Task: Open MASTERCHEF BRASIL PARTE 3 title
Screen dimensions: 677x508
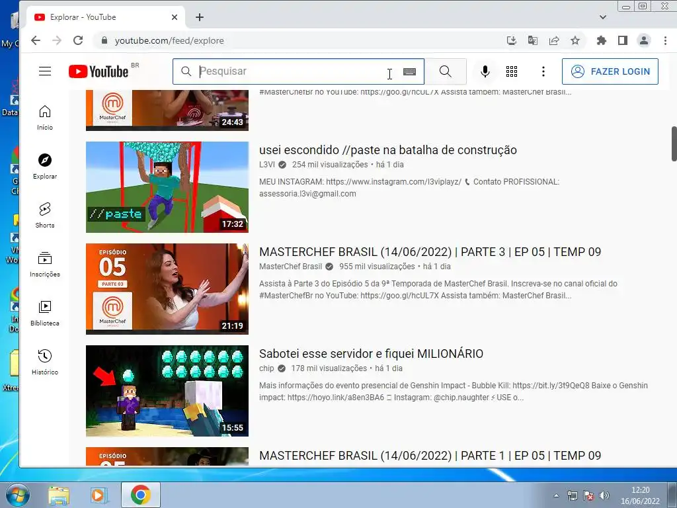Action: pyautogui.click(x=430, y=252)
